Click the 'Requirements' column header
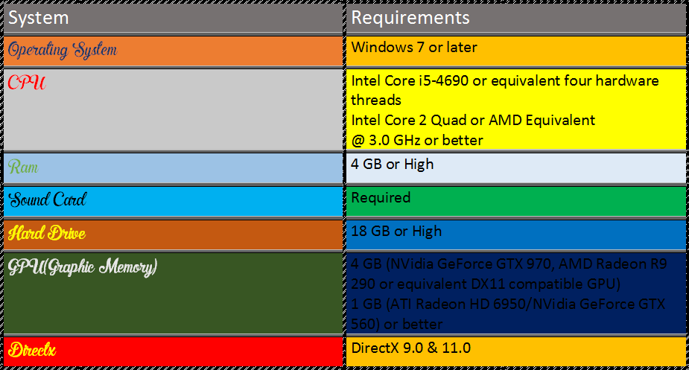 click(516, 19)
